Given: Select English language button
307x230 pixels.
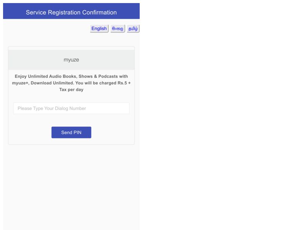Looking at the screenshot, I should click(99, 29).
